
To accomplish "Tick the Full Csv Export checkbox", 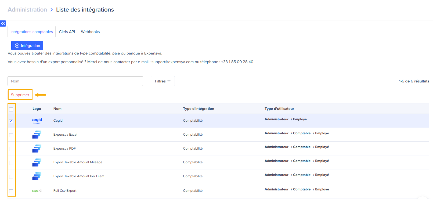I will pos(11,191).
